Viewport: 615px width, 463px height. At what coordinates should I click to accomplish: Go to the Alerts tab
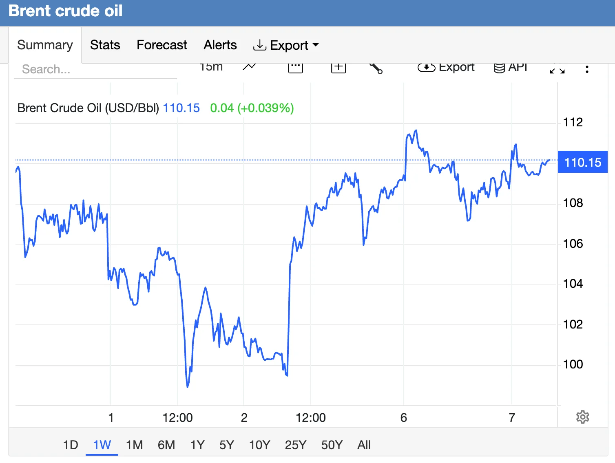coord(220,45)
